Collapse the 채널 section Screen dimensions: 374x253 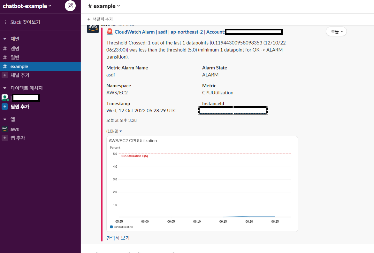5,39
